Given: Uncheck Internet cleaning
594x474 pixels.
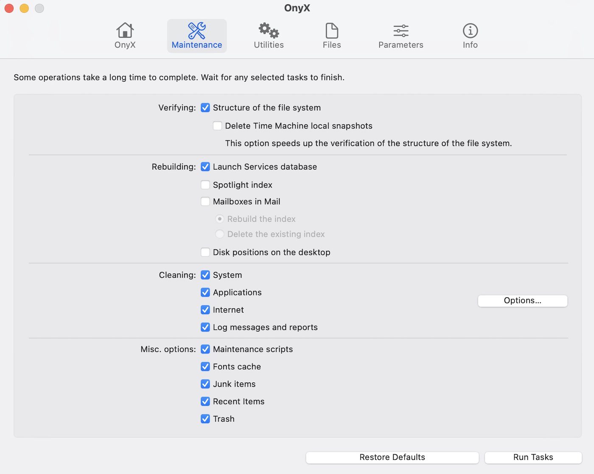Looking at the screenshot, I should pyautogui.click(x=205, y=310).
